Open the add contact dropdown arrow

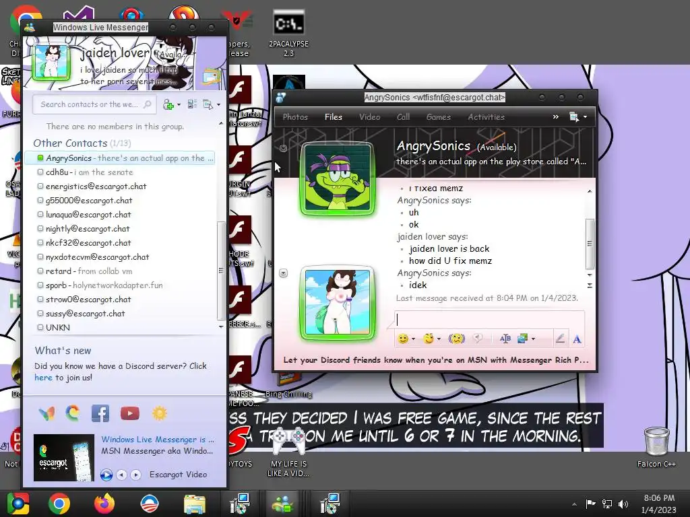coord(179,104)
